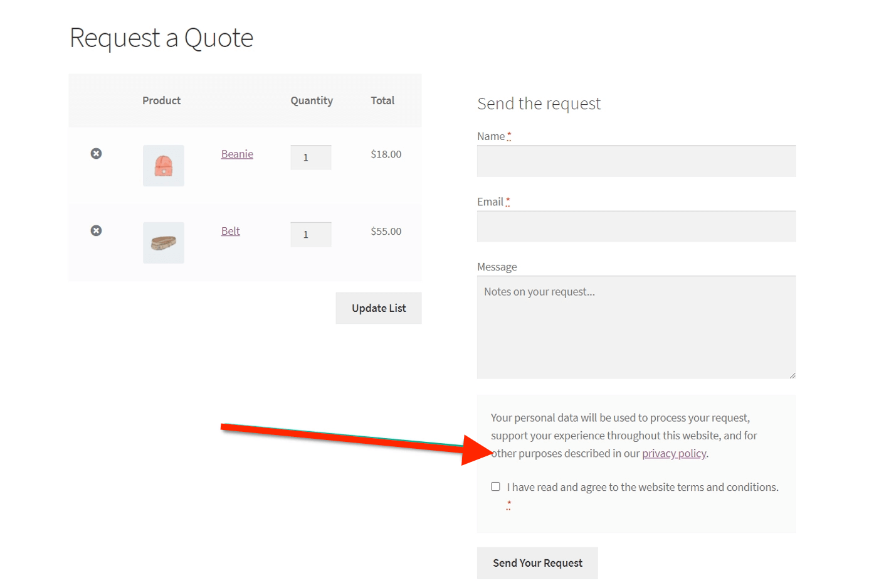The width and height of the screenshot is (869, 585).
Task: Focus the Email input field
Action: pyautogui.click(x=636, y=227)
